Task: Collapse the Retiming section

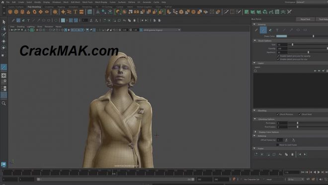Action: pyautogui.click(x=254, y=136)
